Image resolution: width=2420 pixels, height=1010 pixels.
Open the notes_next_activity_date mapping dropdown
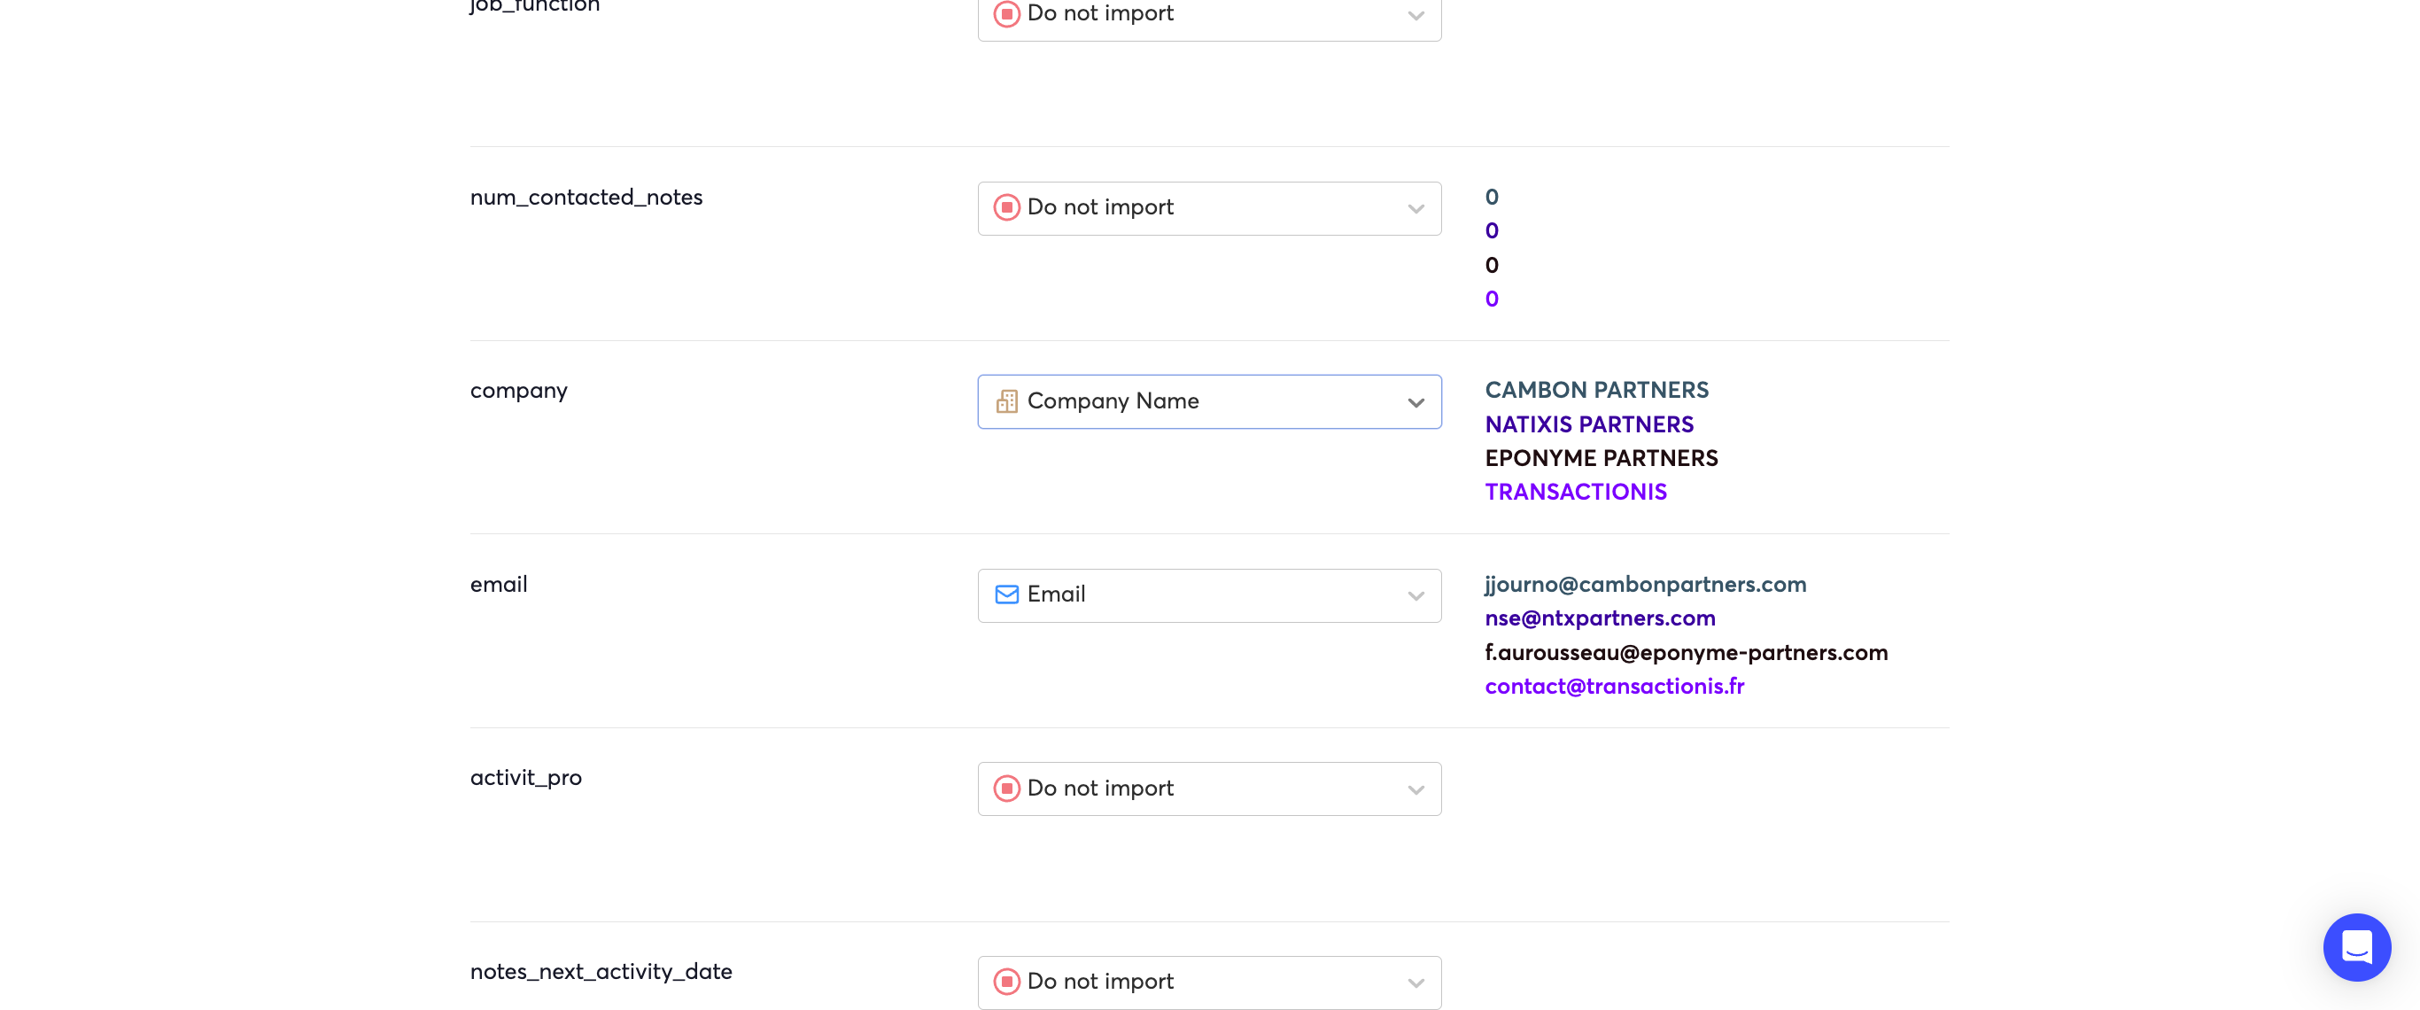click(x=1209, y=982)
